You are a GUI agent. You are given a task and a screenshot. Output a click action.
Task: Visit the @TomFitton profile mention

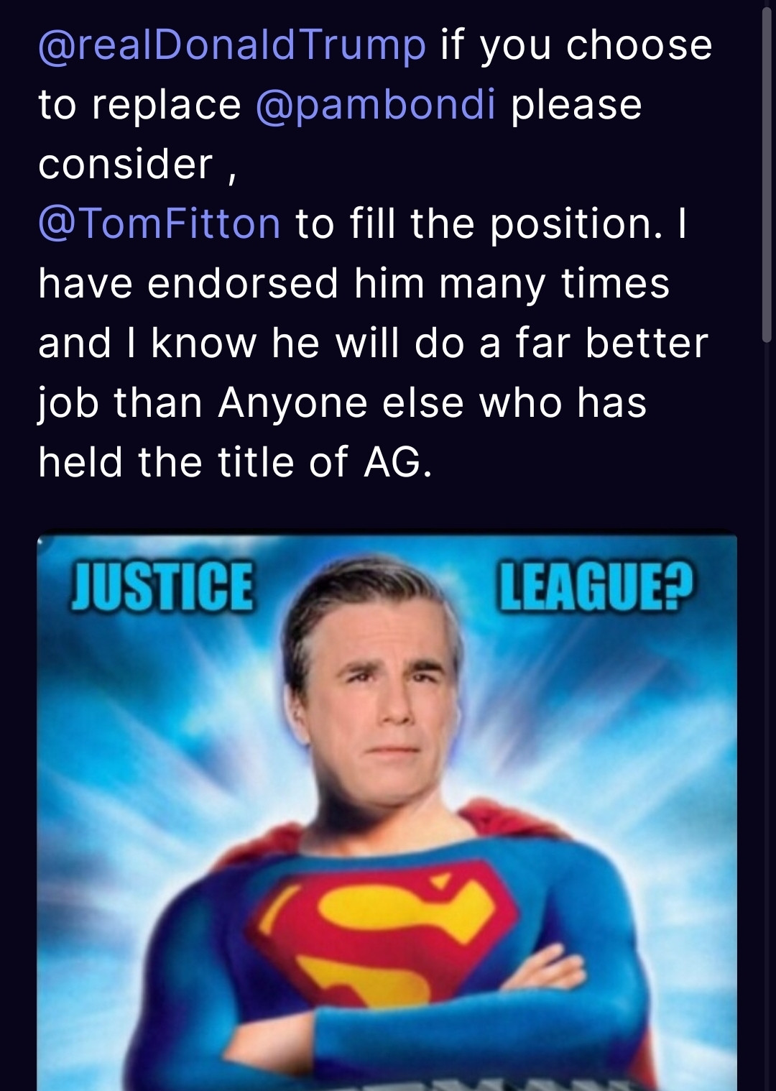click(159, 224)
